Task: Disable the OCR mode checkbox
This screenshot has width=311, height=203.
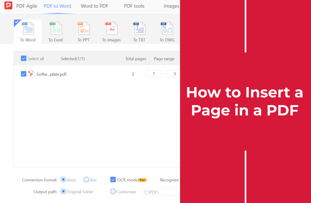Action: click(x=113, y=180)
